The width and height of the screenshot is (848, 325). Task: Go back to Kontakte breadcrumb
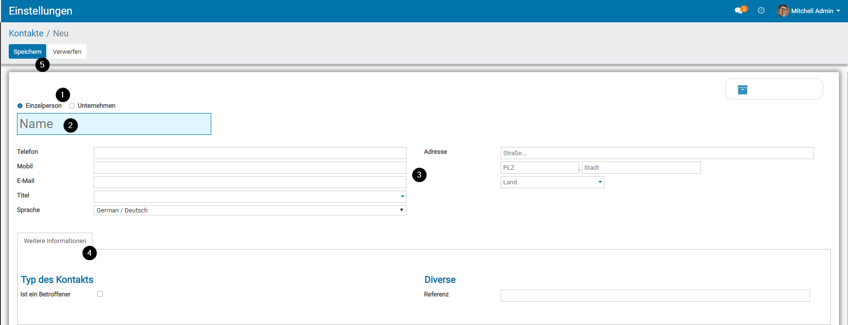pos(26,33)
